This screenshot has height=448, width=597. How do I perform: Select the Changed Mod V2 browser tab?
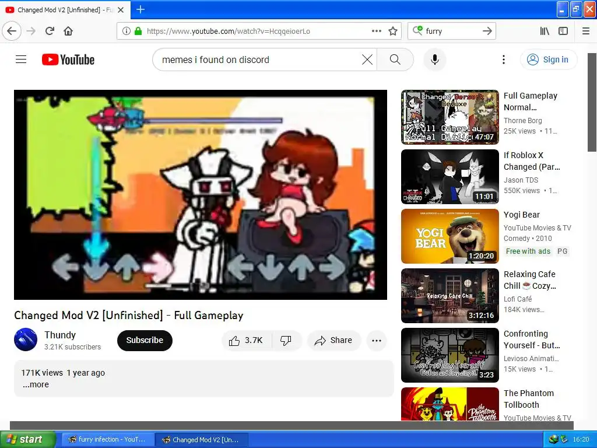coord(65,10)
